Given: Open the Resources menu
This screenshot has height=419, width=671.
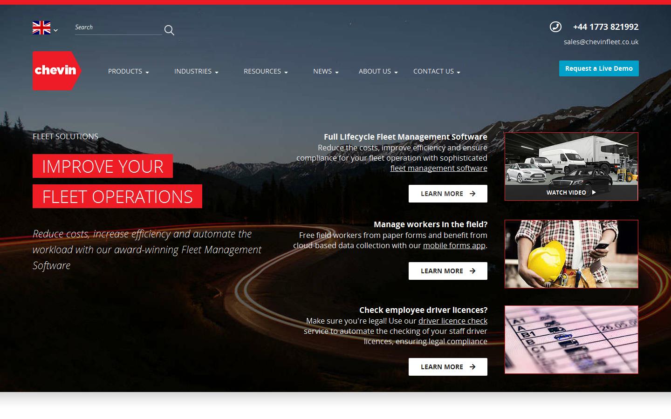Looking at the screenshot, I should click(265, 71).
